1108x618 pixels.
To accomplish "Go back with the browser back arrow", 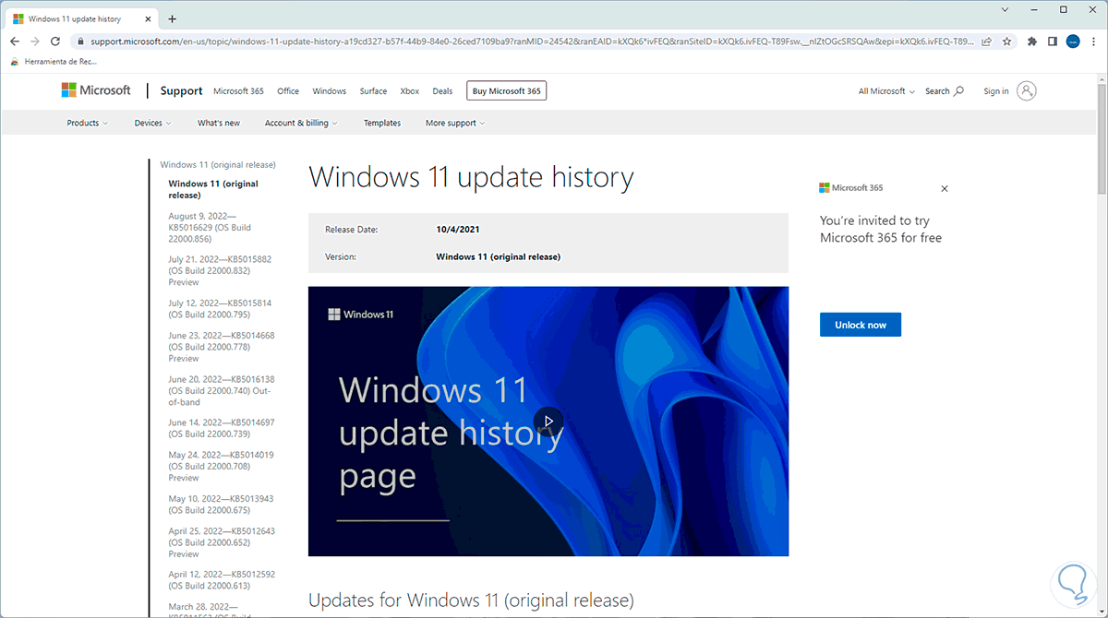I will pos(15,42).
